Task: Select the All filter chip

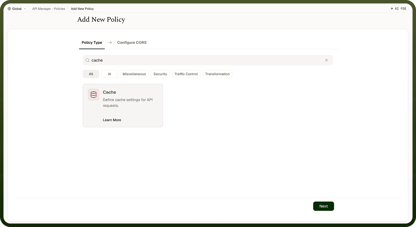Action: [x=91, y=74]
